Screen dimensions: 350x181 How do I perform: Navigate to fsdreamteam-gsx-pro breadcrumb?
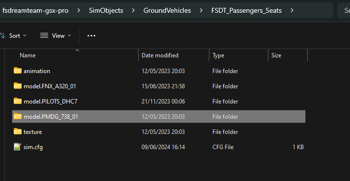35,10
